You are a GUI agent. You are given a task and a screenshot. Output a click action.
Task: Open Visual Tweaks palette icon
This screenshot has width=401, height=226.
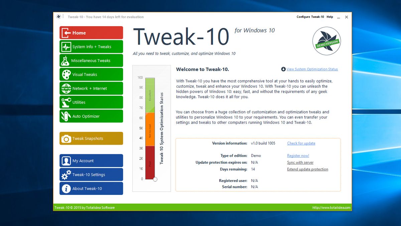tap(66, 74)
